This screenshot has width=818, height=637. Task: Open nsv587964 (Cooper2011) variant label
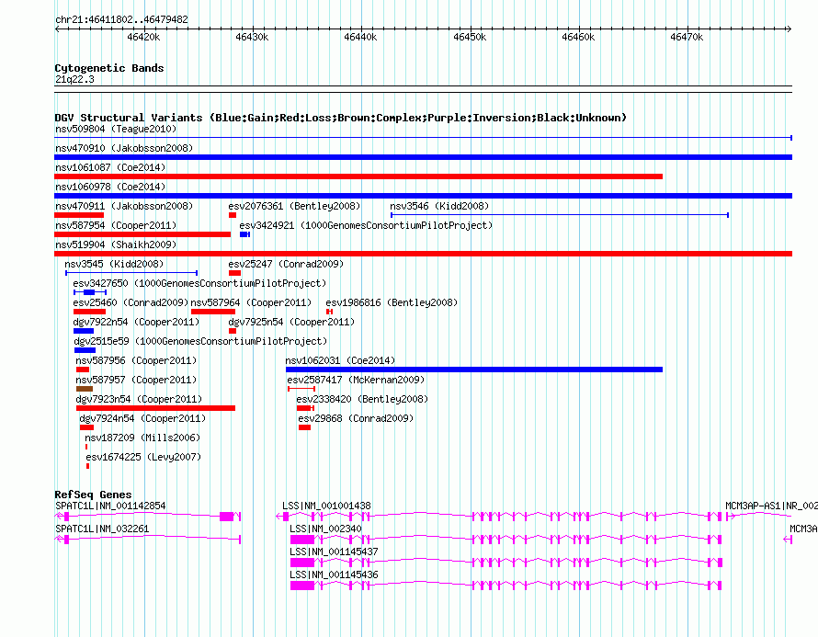[x=251, y=302]
